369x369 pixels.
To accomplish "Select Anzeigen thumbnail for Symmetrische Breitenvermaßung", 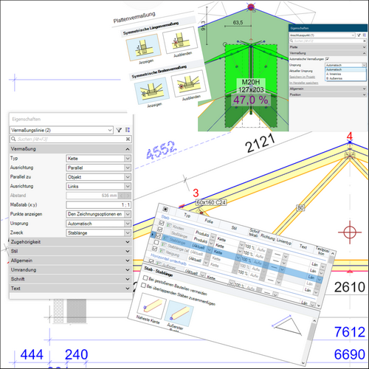I will click(x=152, y=91).
